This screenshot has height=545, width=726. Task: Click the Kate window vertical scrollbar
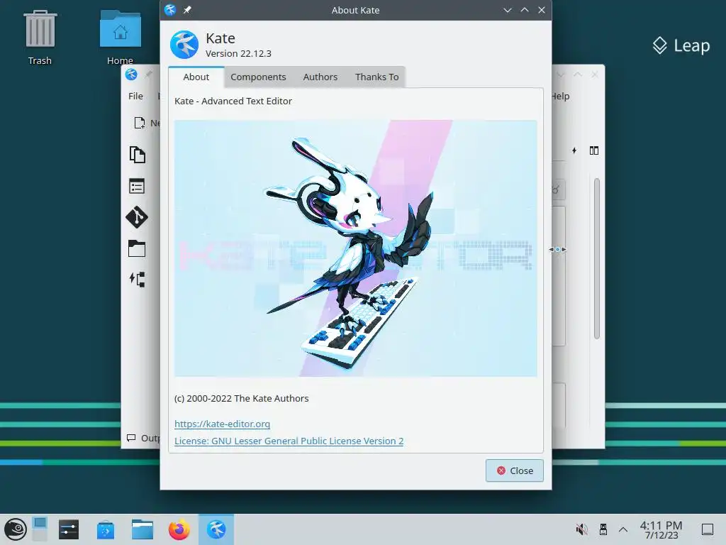pyautogui.click(x=597, y=258)
